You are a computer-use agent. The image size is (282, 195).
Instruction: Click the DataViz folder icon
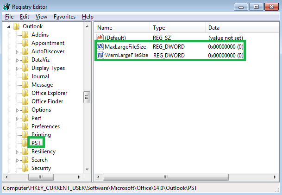click(25, 60)
